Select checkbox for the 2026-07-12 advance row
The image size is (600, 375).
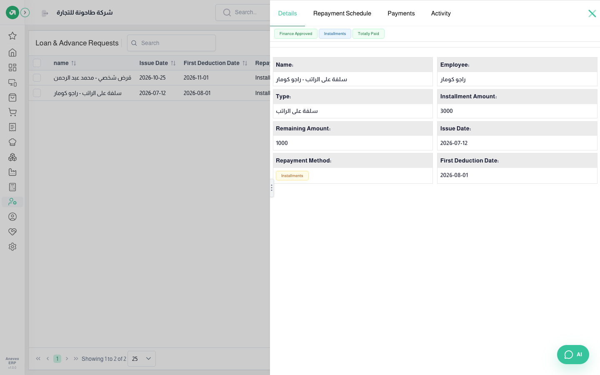tap(37, 93)
